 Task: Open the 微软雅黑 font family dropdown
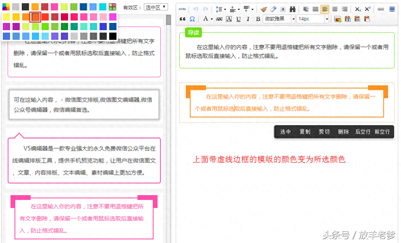coord(279,19)
